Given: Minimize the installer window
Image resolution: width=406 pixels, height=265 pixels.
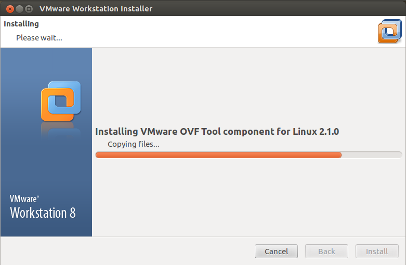Looking at the screenshot, I should (19, 9).
